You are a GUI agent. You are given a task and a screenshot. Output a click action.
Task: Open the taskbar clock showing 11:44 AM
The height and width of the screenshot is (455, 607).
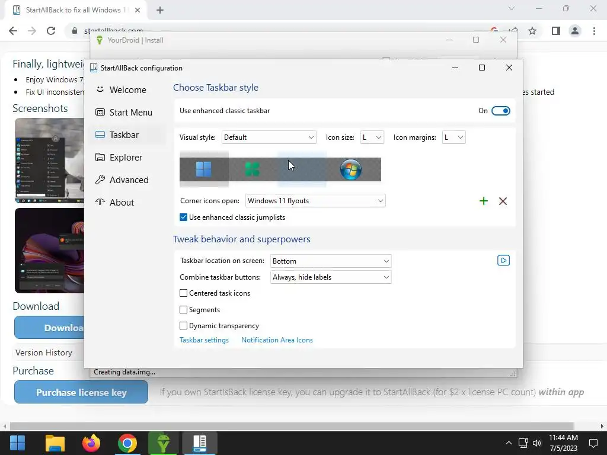pyautogui.click(x=563, y=443)
